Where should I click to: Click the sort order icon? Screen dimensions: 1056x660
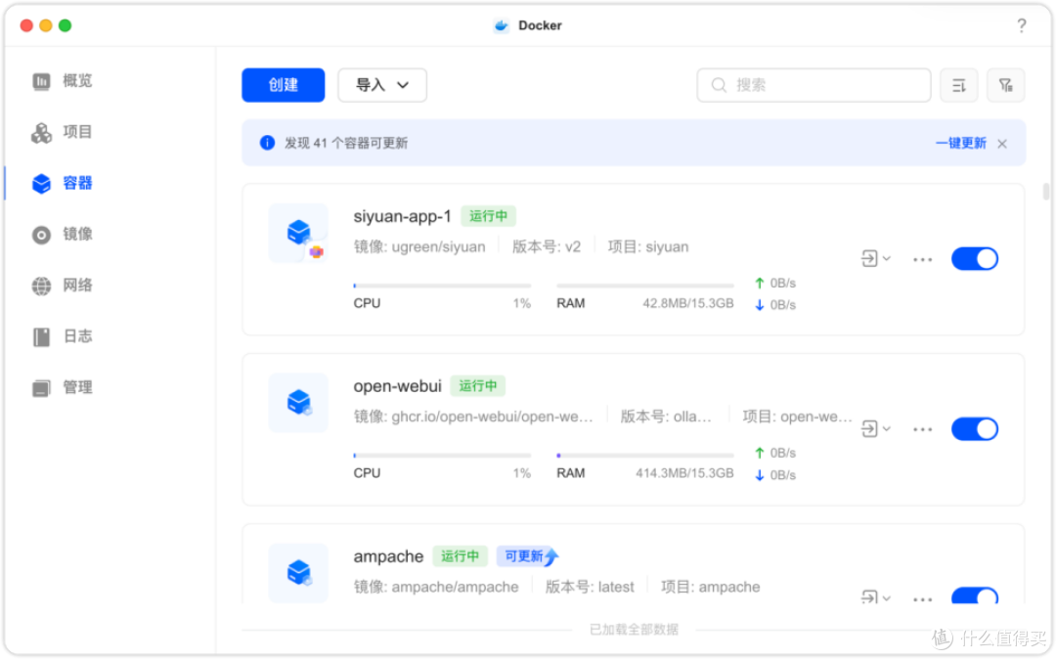coord(959,85)
